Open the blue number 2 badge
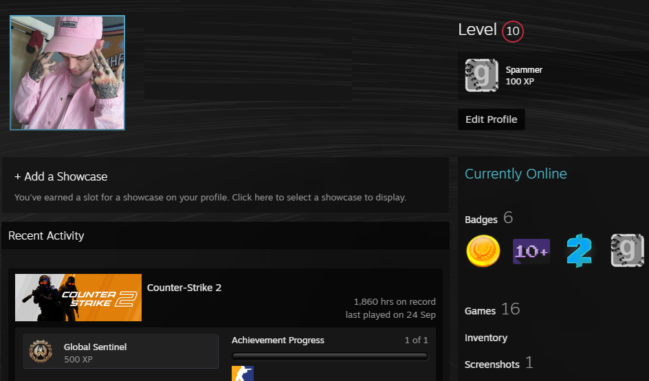This screenshot has height=381, width=649. [579, 251]
